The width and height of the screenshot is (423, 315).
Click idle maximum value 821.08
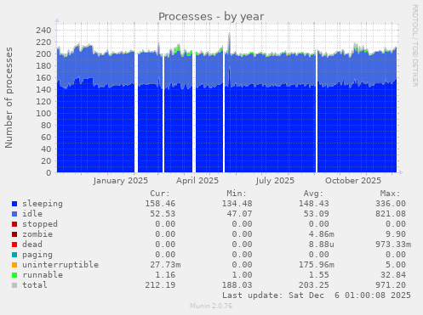click(391, 214)
